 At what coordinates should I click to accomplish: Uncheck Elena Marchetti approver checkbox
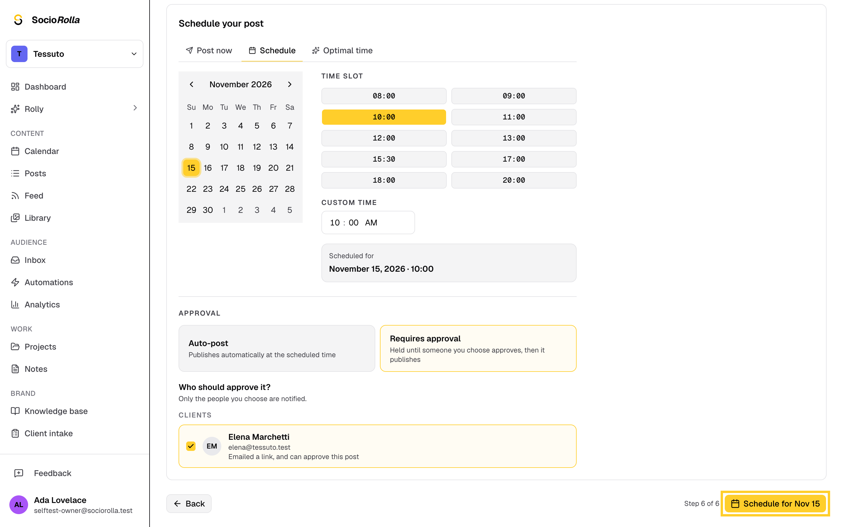(x=191, y=446)
